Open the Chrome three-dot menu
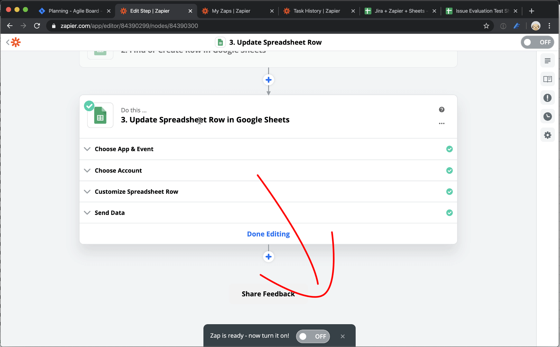 (x=549, y=26)
